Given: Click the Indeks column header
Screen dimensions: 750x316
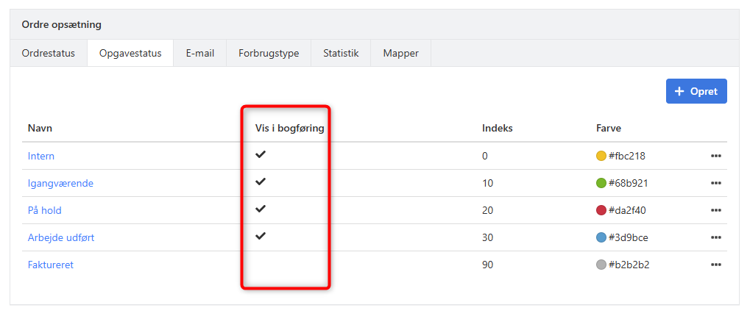Looking at the screenshot, I should 497,128.
